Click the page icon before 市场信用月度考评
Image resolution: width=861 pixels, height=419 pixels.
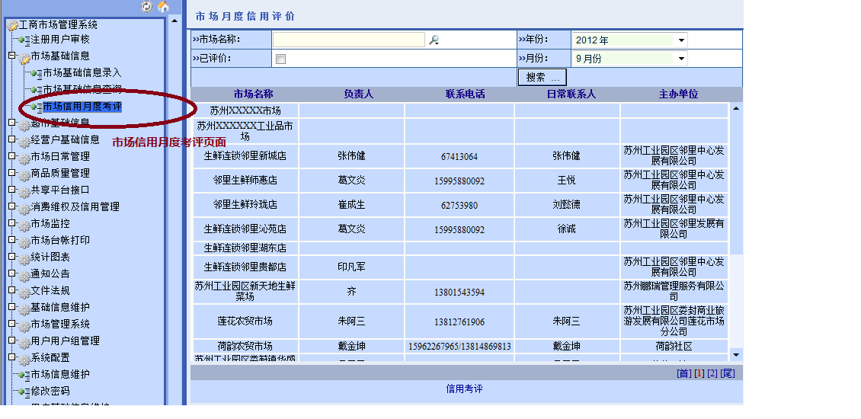[x=37, y=107]
